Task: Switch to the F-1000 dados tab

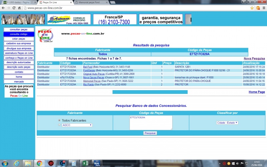Action: pos(20,2)
